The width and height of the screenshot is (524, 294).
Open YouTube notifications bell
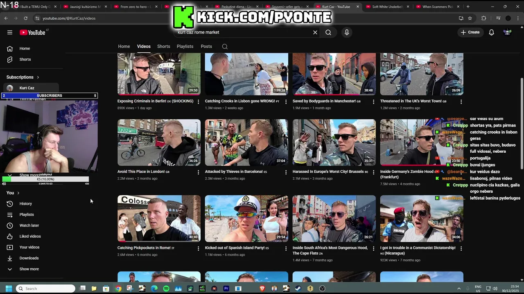491,32
